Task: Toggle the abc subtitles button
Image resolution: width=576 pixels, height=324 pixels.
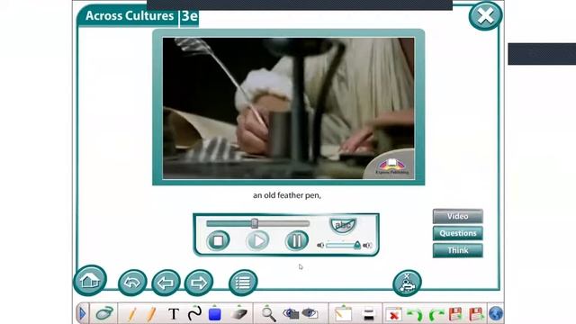Action: pos(343,225)
